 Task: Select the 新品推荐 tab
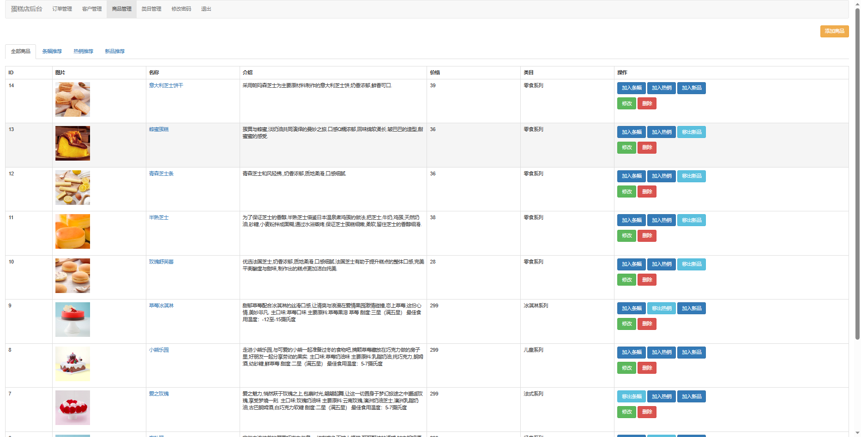coord(114,51)
